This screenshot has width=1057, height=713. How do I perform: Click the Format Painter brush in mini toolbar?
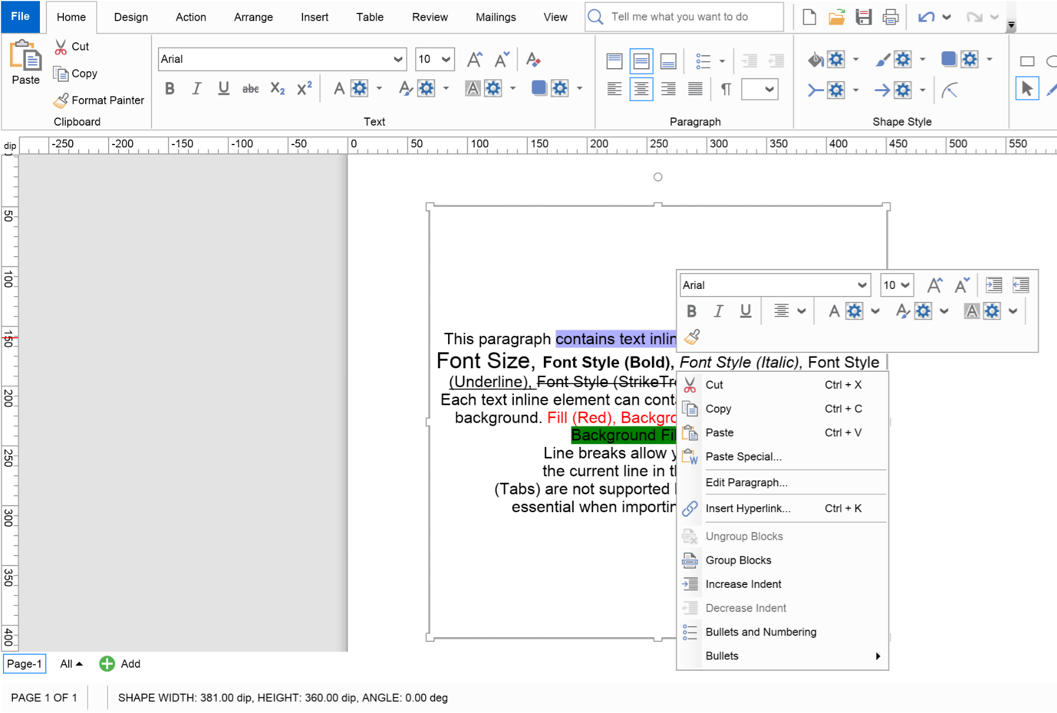pyautogui.click(x=692, y=337)
